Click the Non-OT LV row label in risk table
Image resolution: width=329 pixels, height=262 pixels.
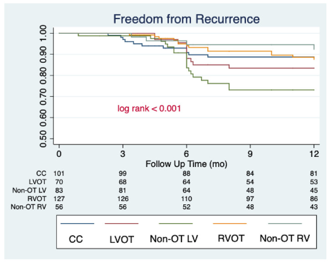click(29, 191)
